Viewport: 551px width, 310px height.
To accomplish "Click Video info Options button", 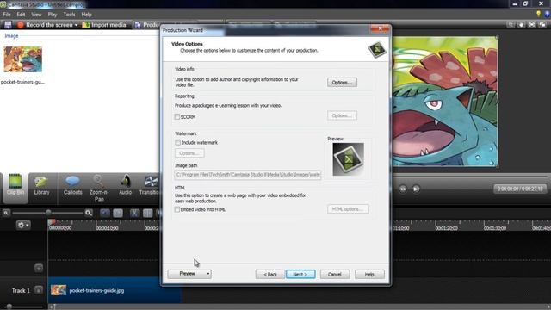I will [x=342, y=83].
